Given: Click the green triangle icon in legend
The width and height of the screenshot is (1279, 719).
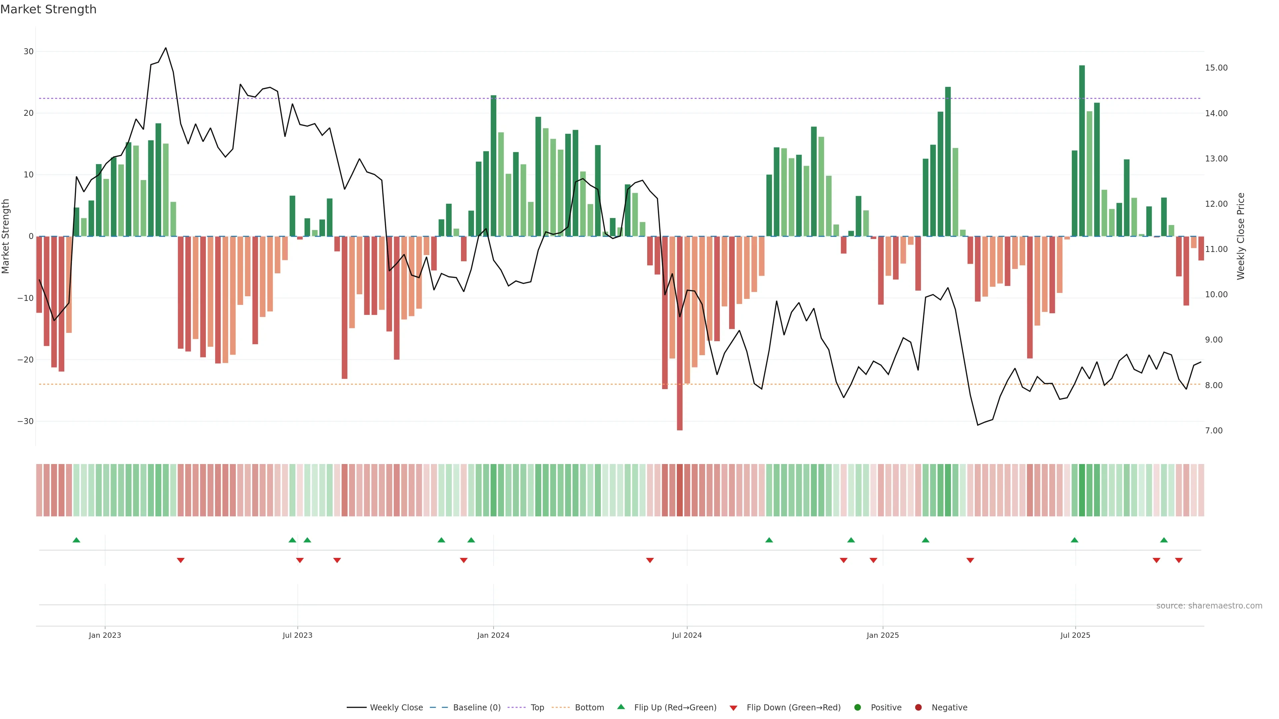Looking at the screenshot, I should point(621,707).
